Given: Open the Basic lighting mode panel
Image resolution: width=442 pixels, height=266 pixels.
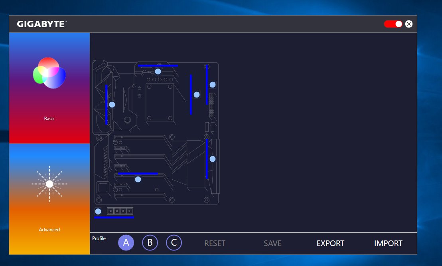Looking at the screenshot, I should [x=49, y=88].
